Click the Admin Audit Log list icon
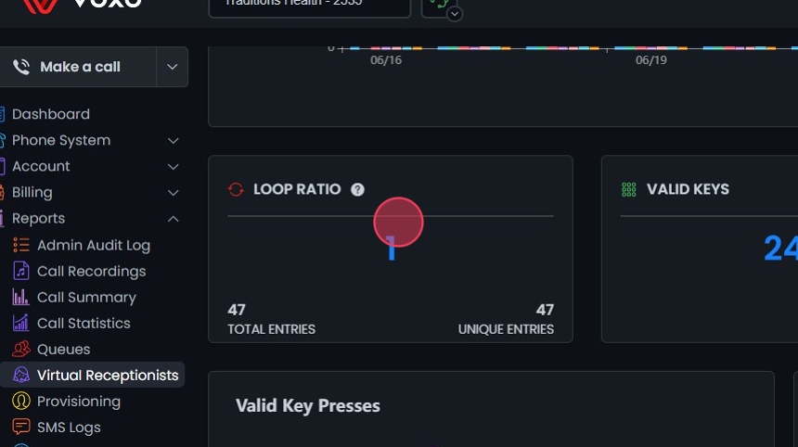798x447 pixels. (20, 245)
